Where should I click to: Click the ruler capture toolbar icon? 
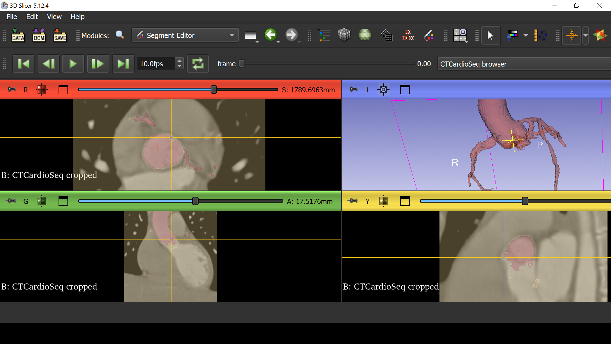tap(540, 35)
